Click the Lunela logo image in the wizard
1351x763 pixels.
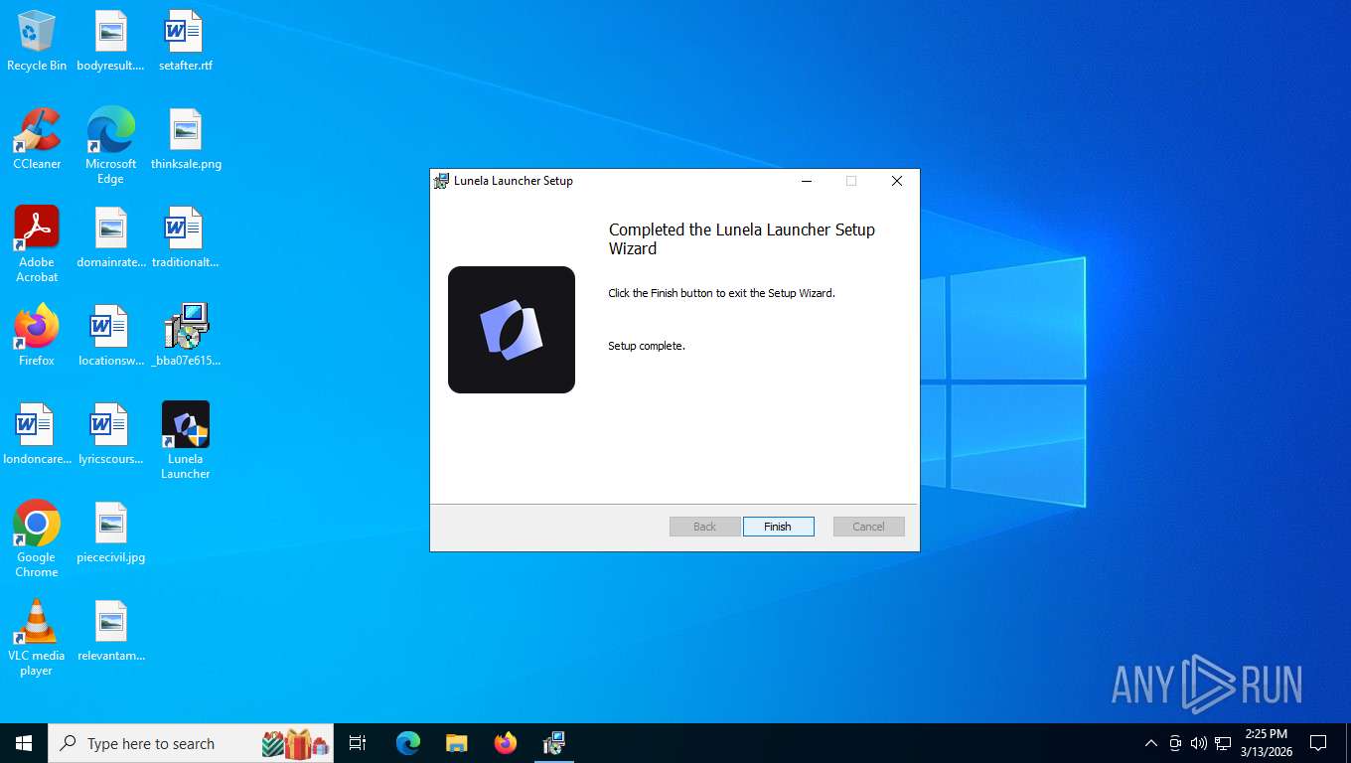tap(512, 330)
